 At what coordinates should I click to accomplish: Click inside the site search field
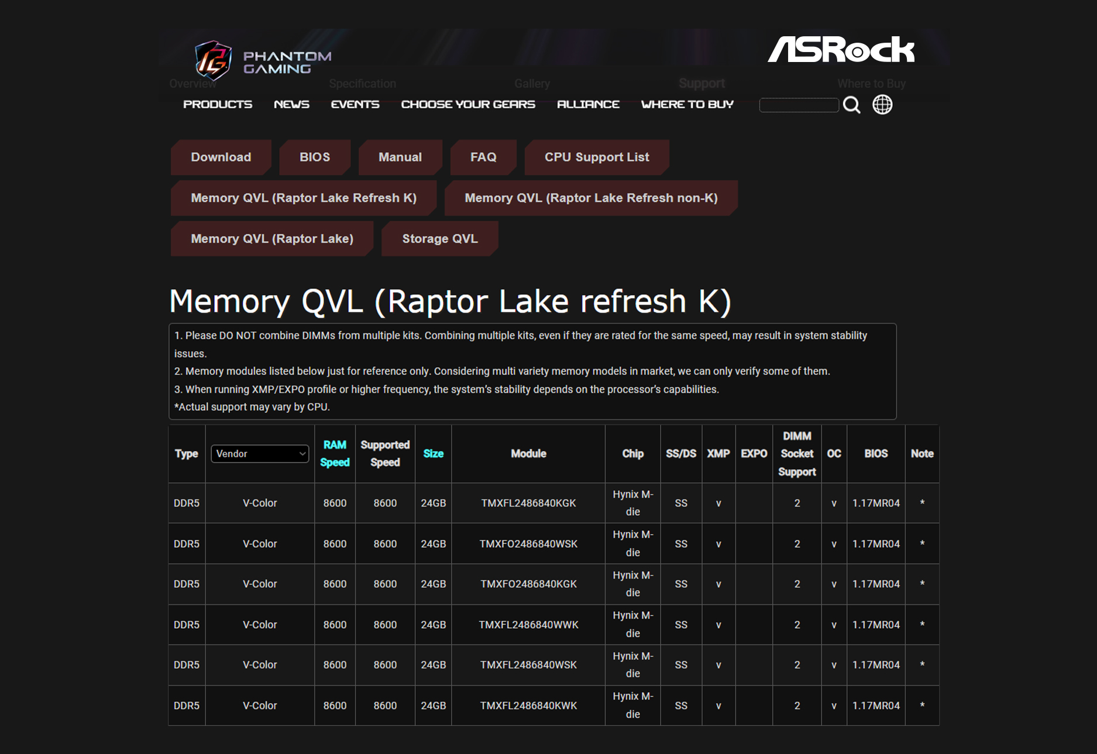[x=799, y=105]
